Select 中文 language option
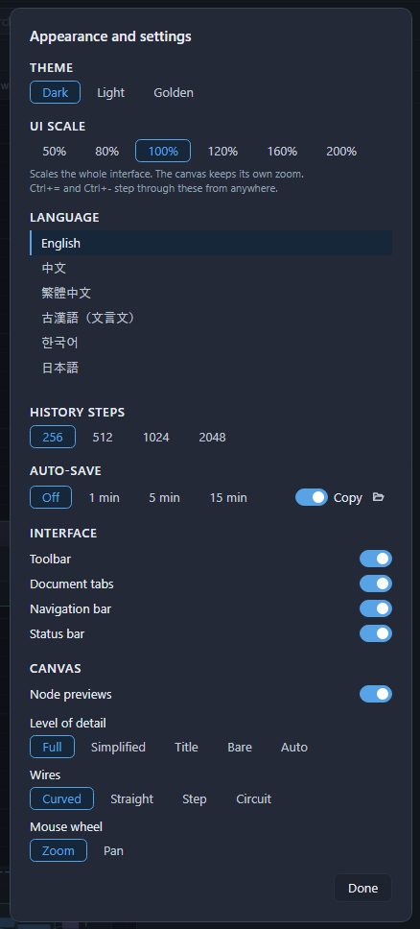Viewport: 420px width, 929px height. click(x=211, y=268)
